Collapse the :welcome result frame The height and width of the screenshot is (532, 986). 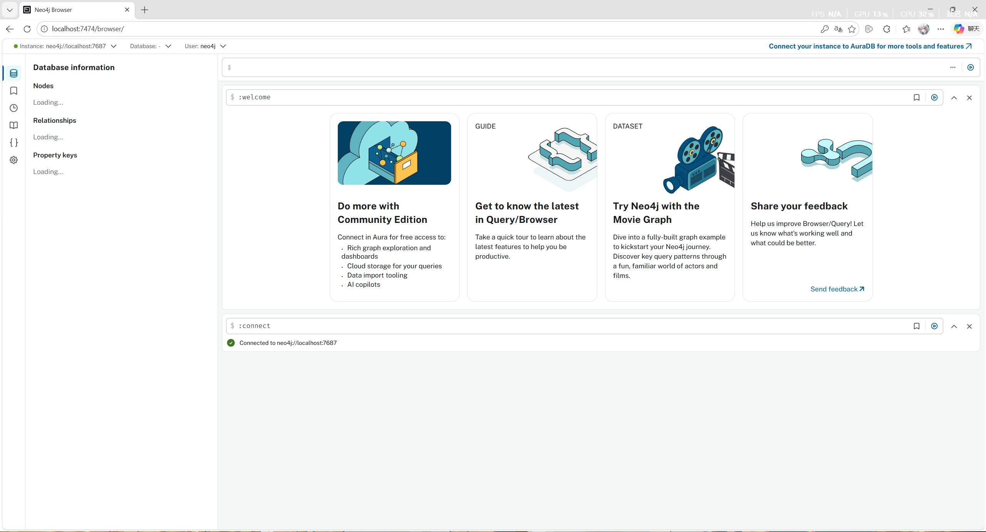pyautogui.click(x=954, y=98)
